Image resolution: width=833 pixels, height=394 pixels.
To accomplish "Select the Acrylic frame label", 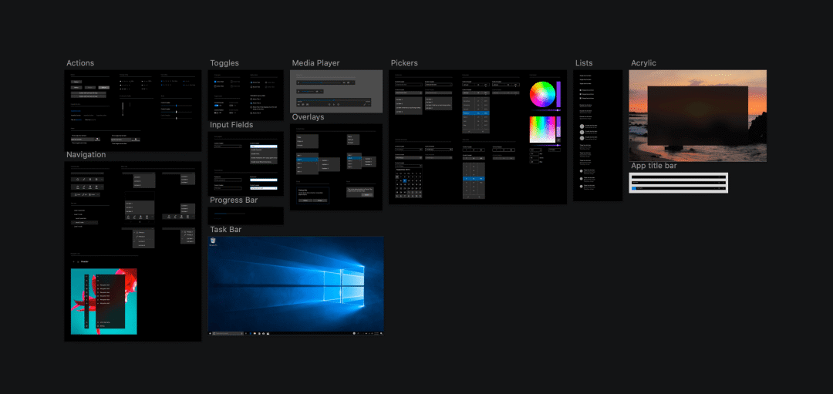I will (x=643, y=63).
